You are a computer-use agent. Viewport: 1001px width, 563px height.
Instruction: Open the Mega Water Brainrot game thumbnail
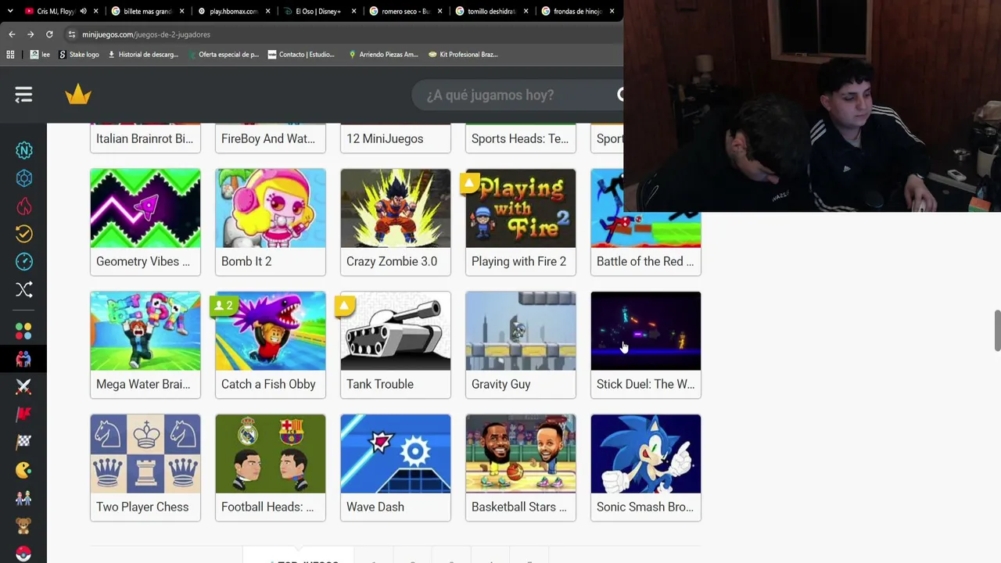[x=145, y=331]
